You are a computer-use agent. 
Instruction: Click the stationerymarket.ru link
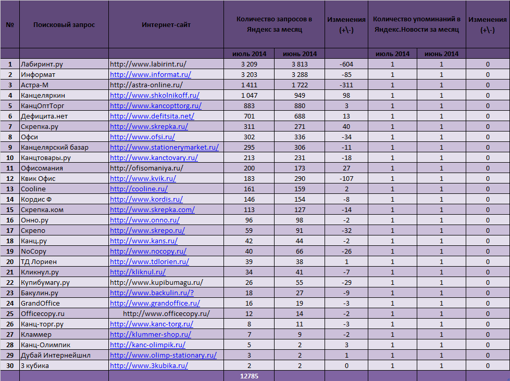tap(164, 147)
